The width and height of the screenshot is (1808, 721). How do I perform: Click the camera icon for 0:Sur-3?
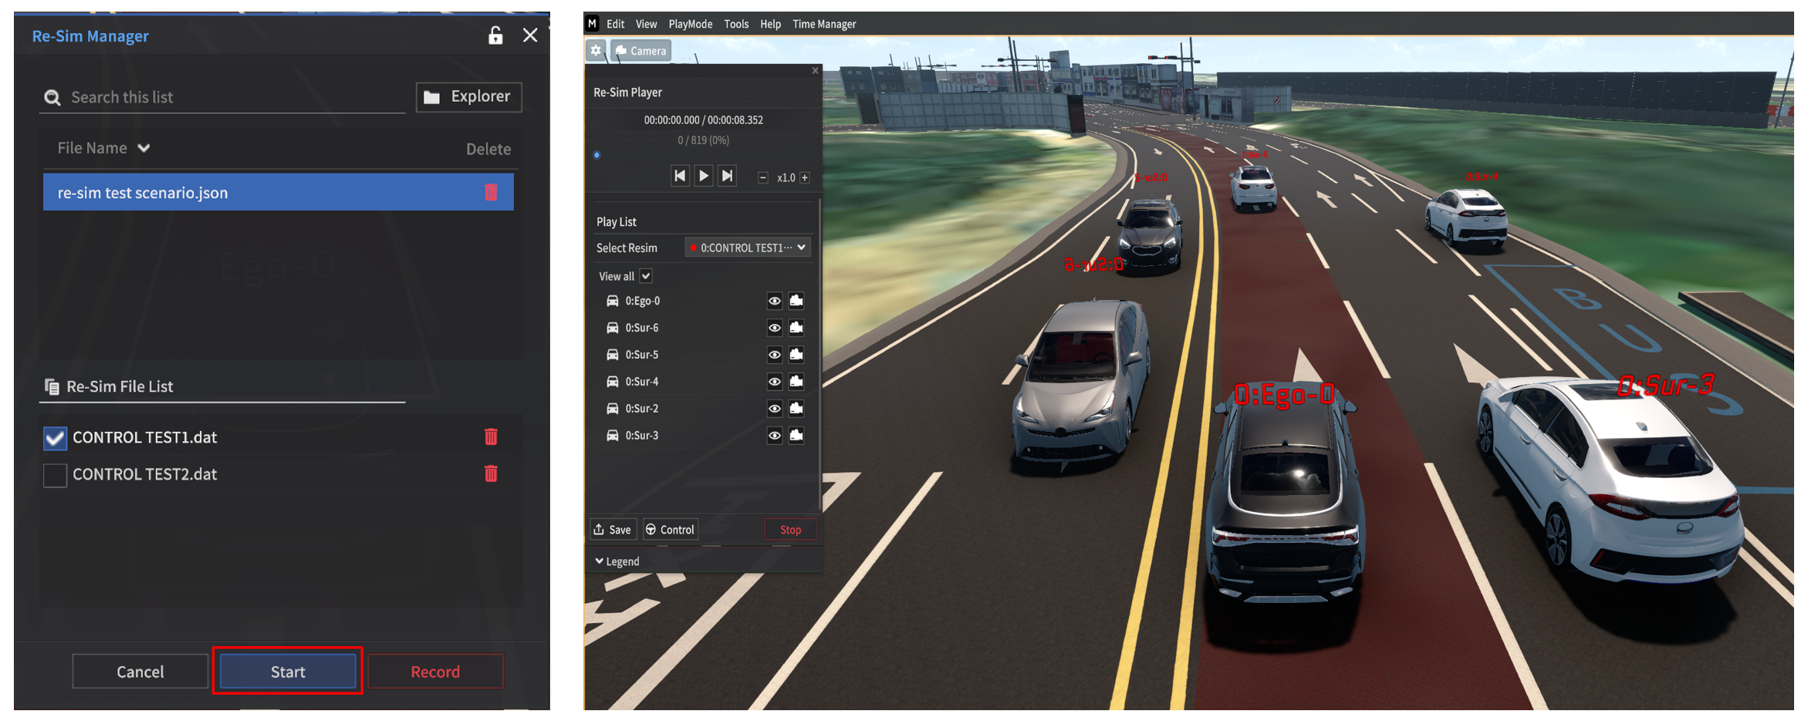[796, 436]
